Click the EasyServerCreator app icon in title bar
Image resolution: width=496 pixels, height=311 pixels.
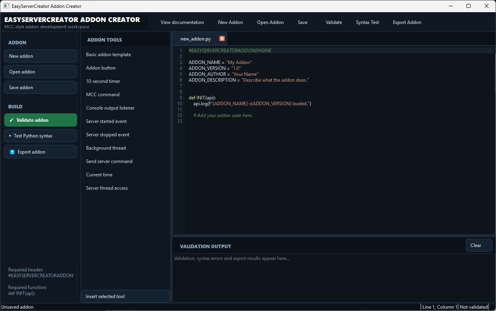coord(6,6)
